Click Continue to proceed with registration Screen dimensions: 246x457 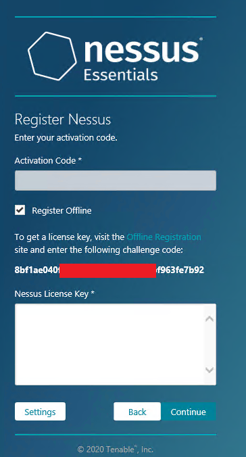189,412
